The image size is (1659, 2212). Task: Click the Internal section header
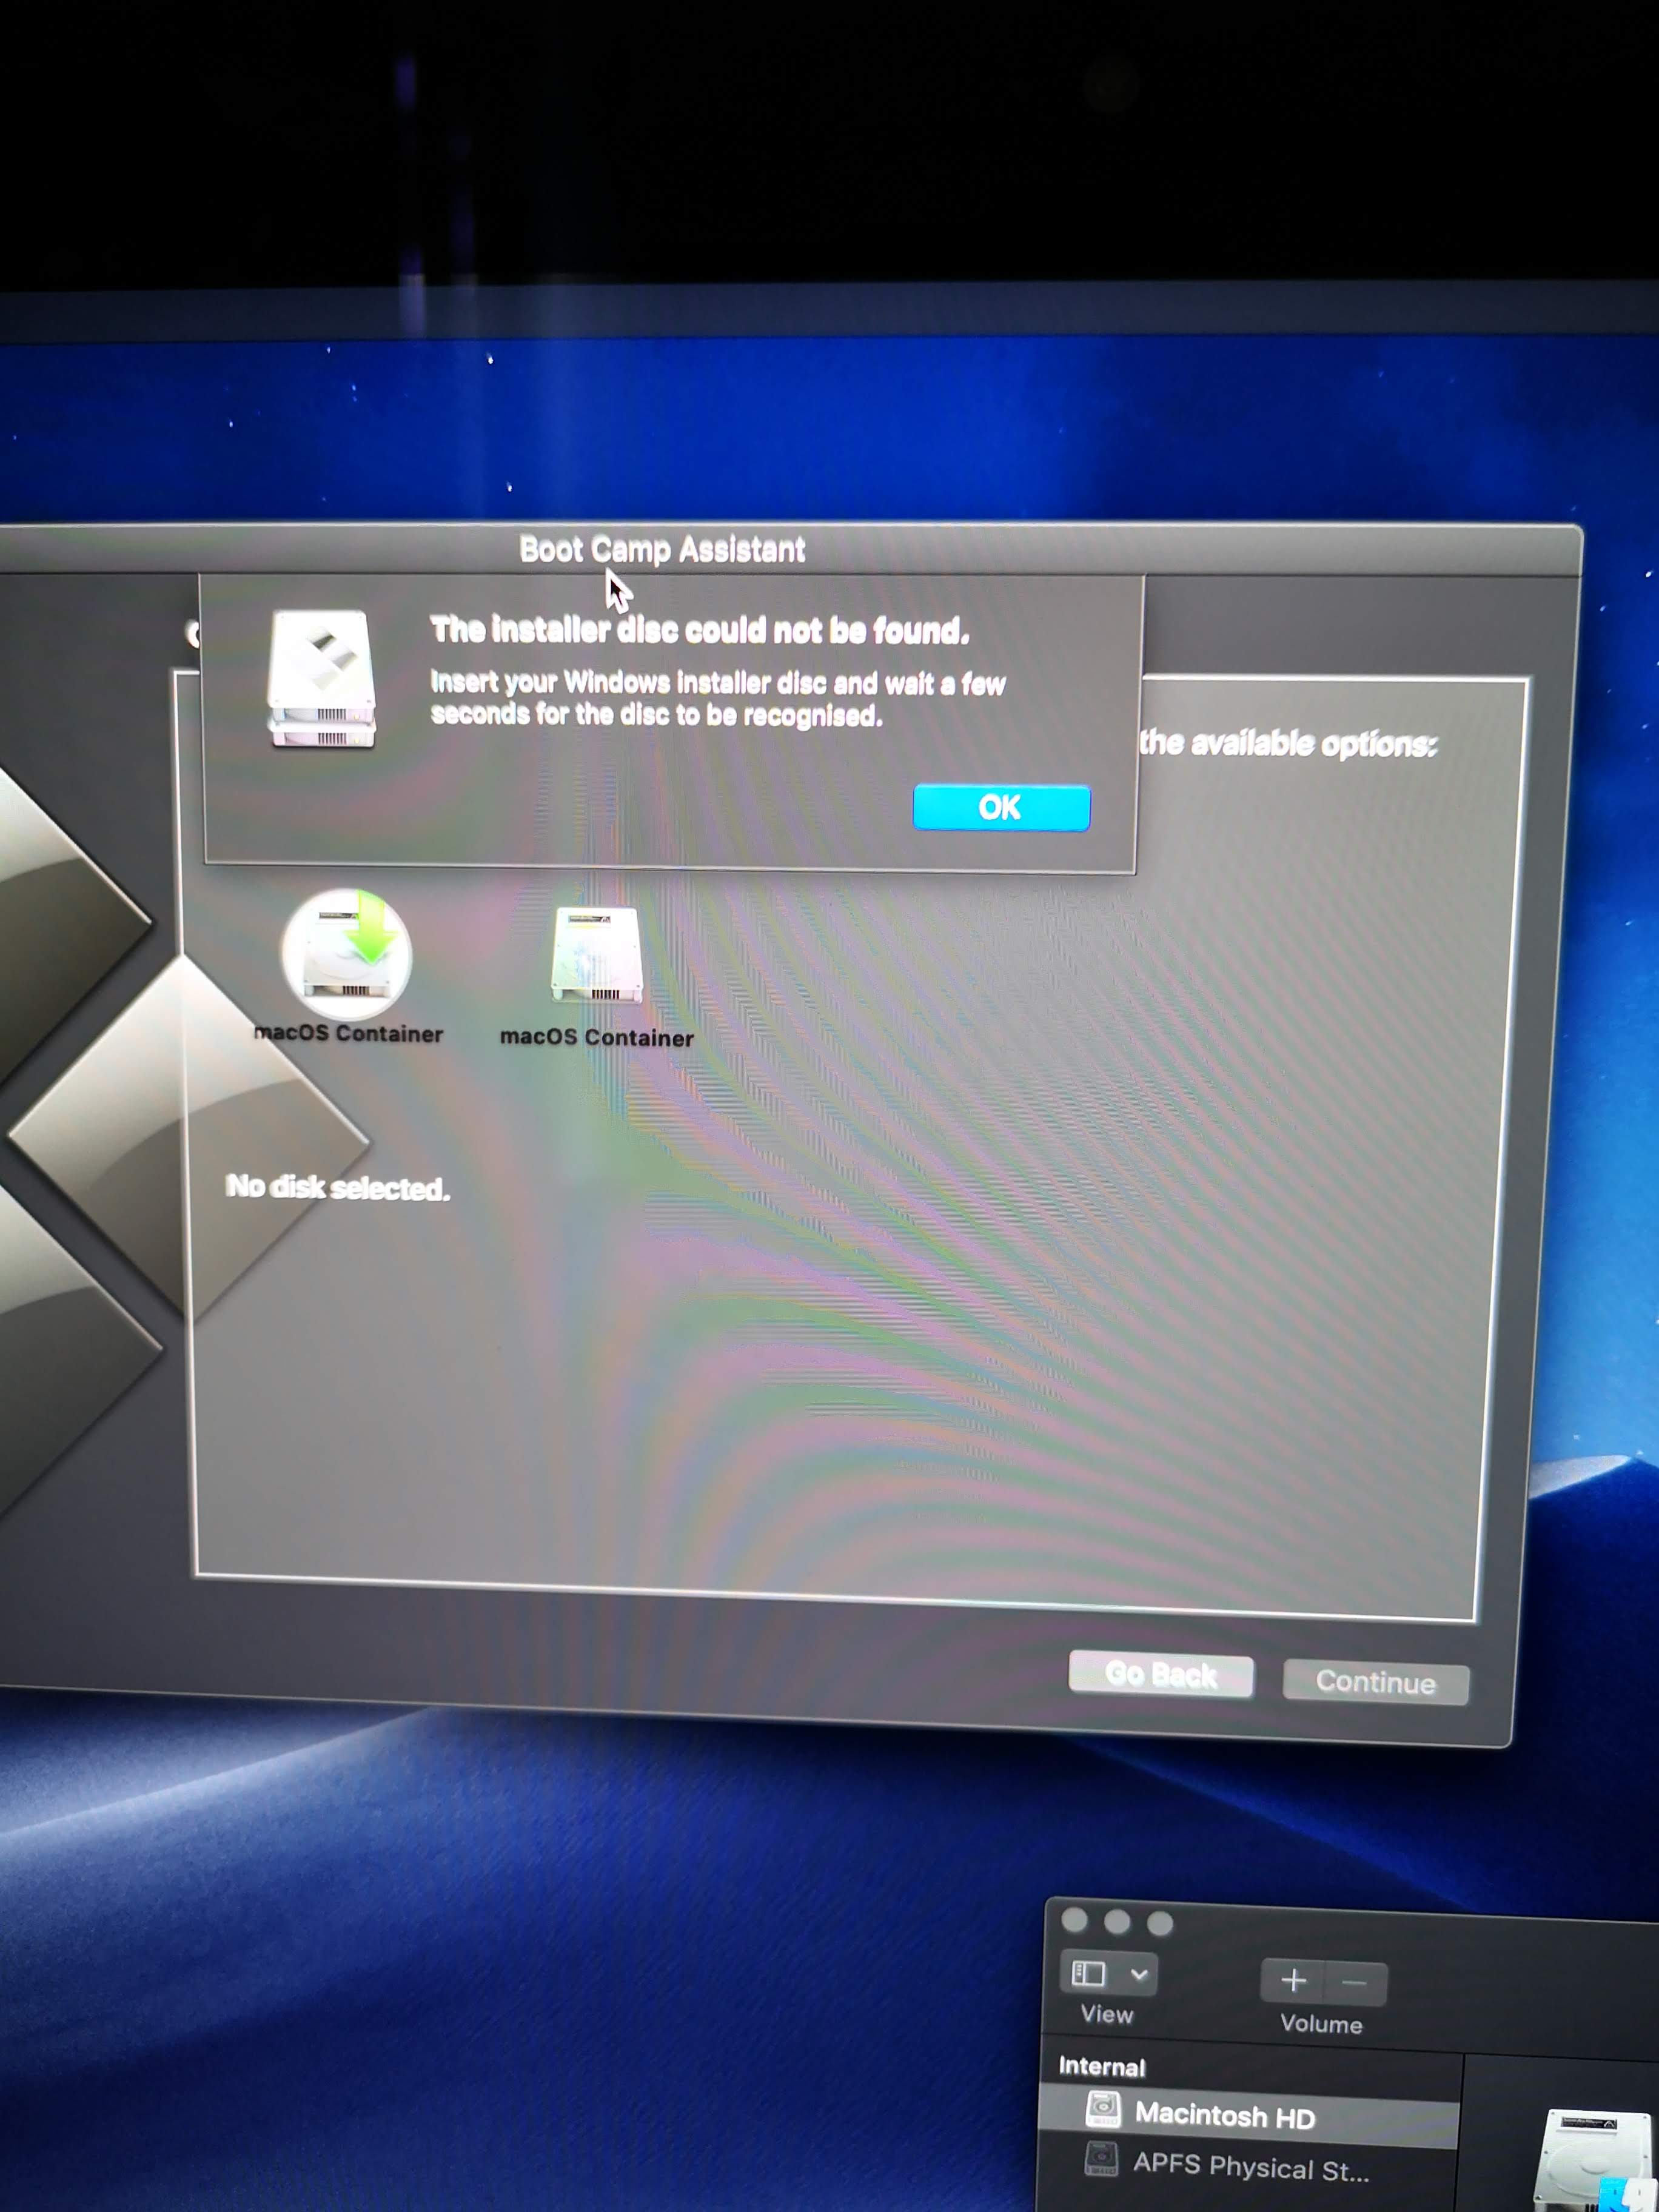click(1102, 2066)
